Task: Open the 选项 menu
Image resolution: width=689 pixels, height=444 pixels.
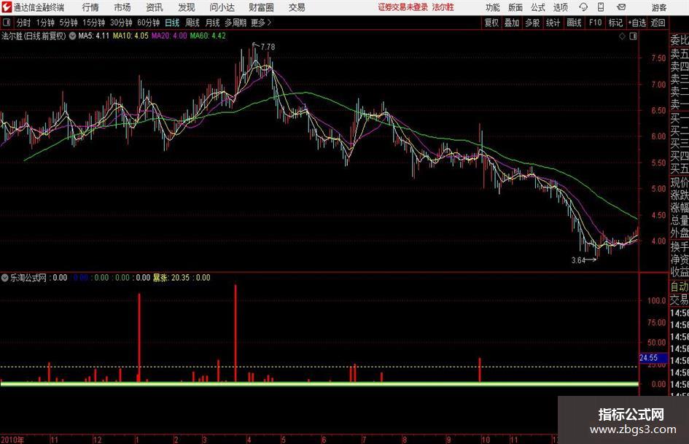Action: point(560,7)
